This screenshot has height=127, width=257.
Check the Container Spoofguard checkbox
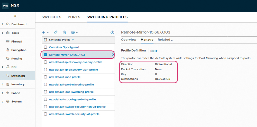click(45, 47)
